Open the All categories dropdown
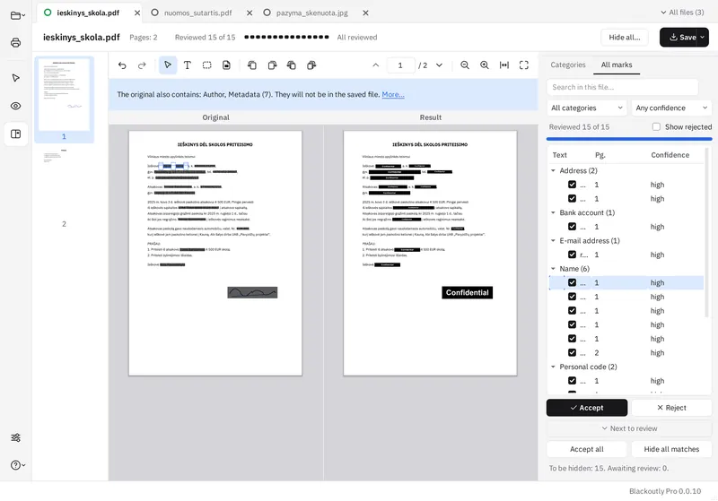This screenshot has height=501, width=718. point(587,108)
